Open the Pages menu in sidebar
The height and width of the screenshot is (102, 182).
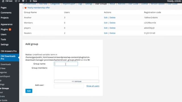4,8
